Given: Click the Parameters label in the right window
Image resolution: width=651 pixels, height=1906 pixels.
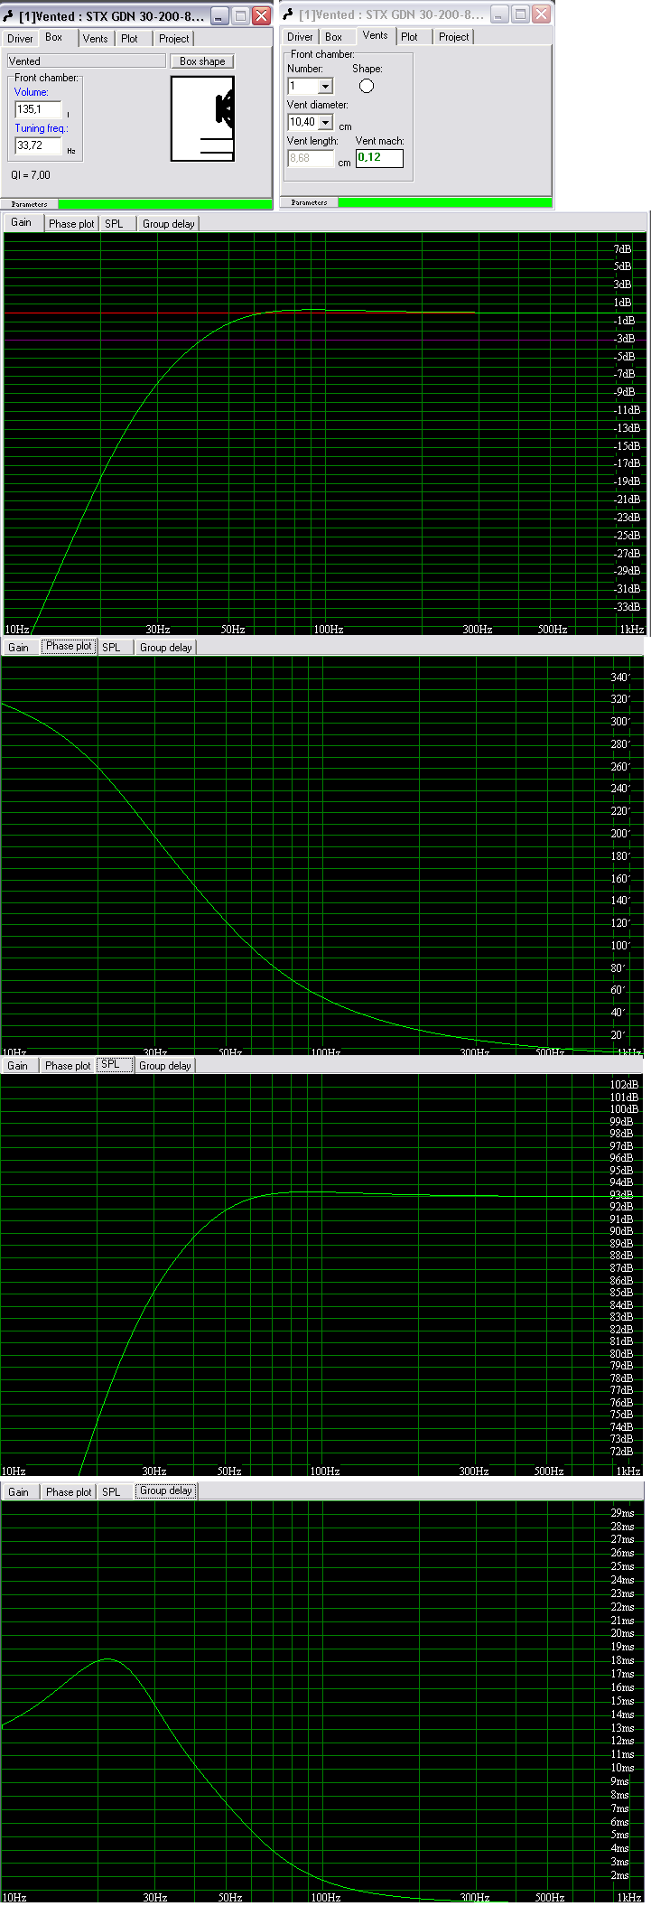Looking at the screenshot, I should tap(310, 203).
